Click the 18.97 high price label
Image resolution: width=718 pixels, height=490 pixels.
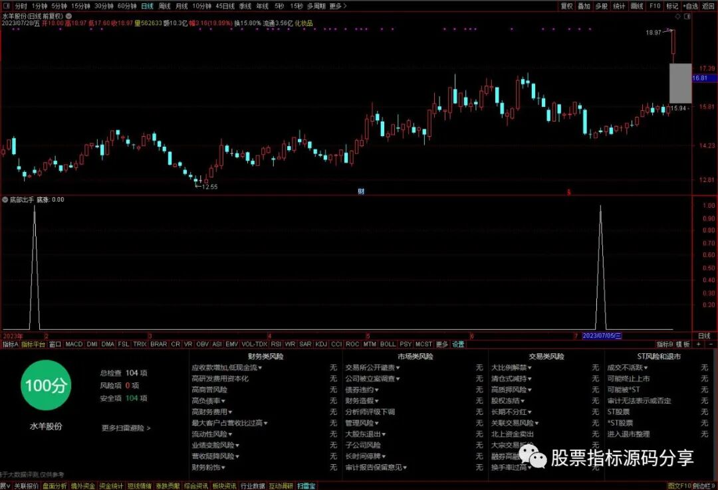654,33
